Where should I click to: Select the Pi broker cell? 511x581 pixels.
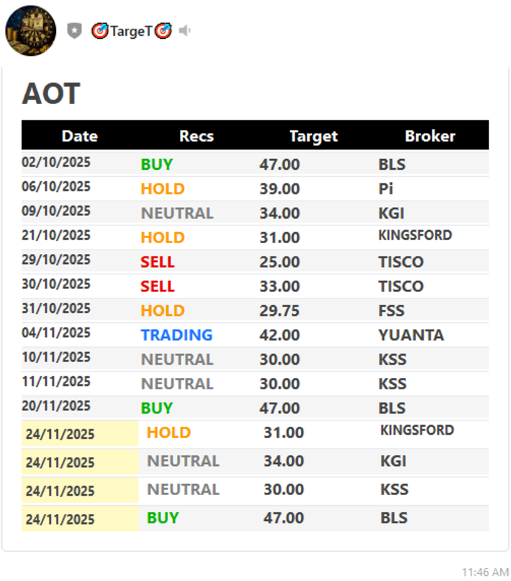tap(386, 189)
